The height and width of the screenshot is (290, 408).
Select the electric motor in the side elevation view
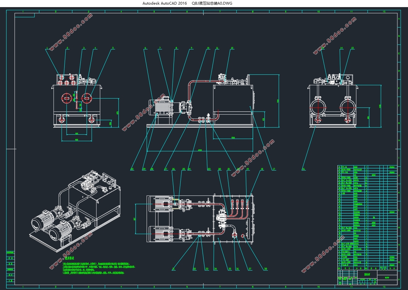[x=161, y=107]
